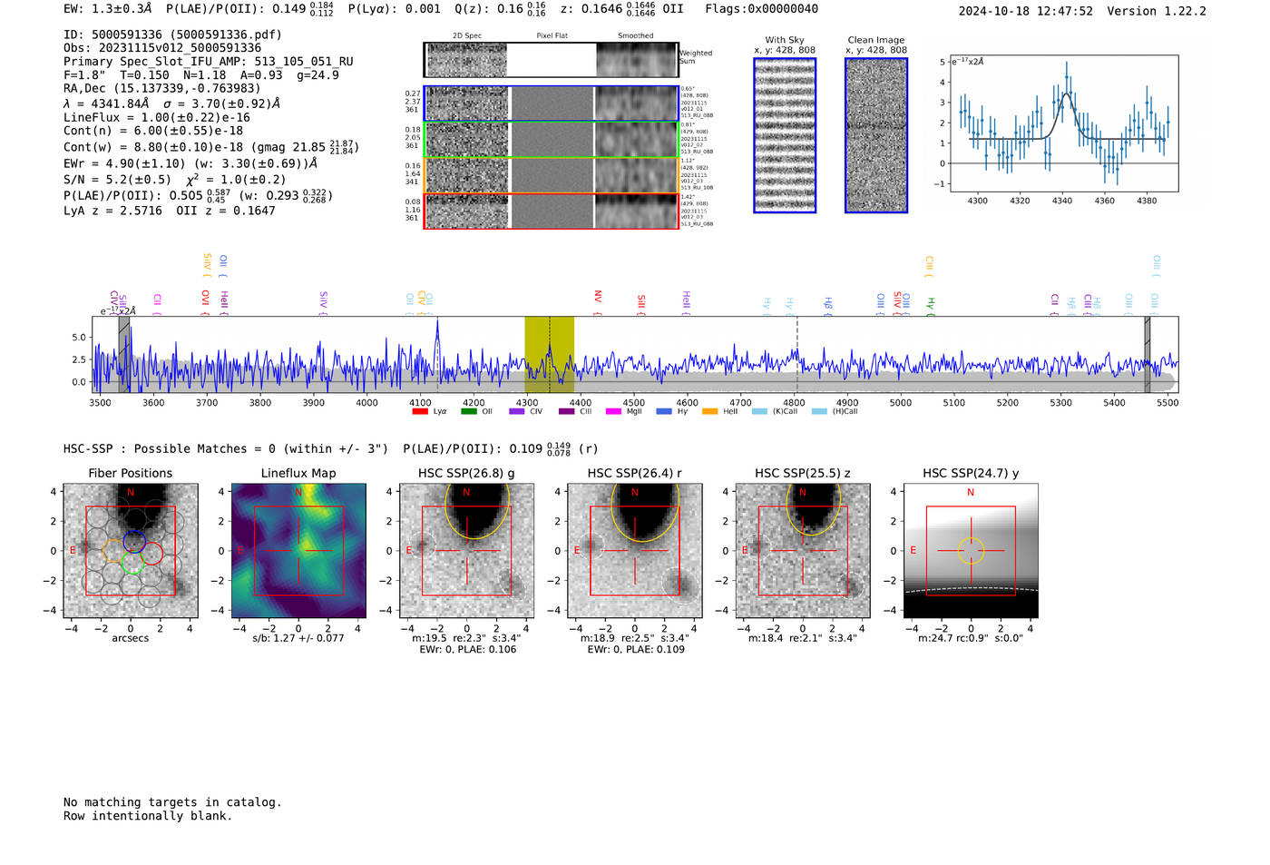Image resolution: width=1270 pixels, height=865 pixels.
Task: Select the orange-bordered fiber spectrum row
Action: click(x=551, y=175)
